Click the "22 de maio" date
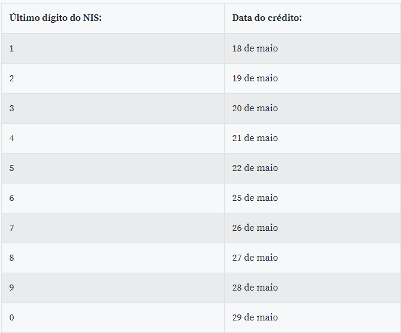401x333 pixels. tap(255, 168)
